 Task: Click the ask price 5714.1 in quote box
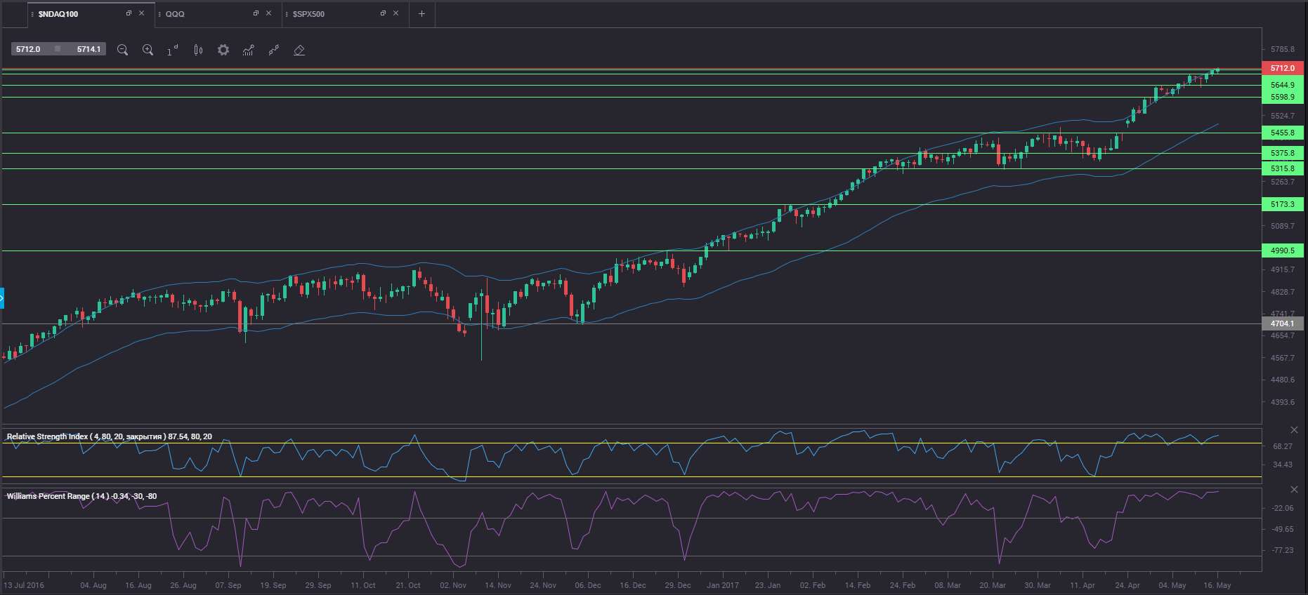[x=89, y=49]
